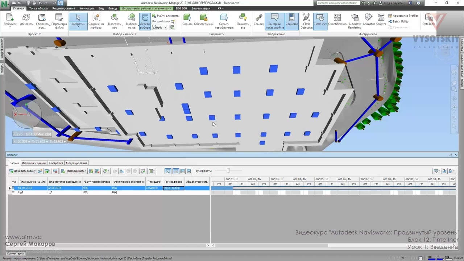Click Найти элементы (Find Items)
Screen dimensions: 464x261
coord(165,16)
